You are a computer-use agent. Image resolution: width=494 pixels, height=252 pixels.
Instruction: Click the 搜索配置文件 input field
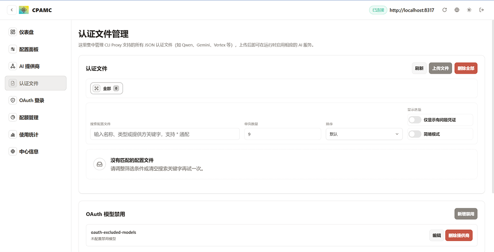tap(165, 134)
